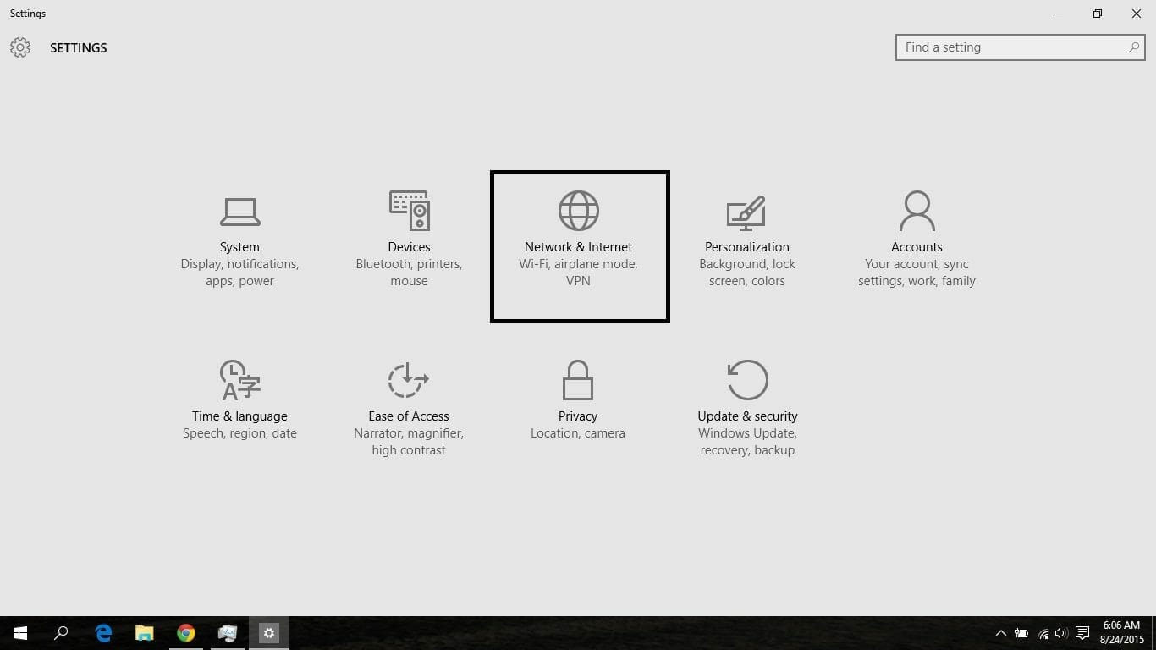Open the Accounts person icon
Viewport: 1156px width, 650px height.
pyautogui.click(x=917, y=211)
